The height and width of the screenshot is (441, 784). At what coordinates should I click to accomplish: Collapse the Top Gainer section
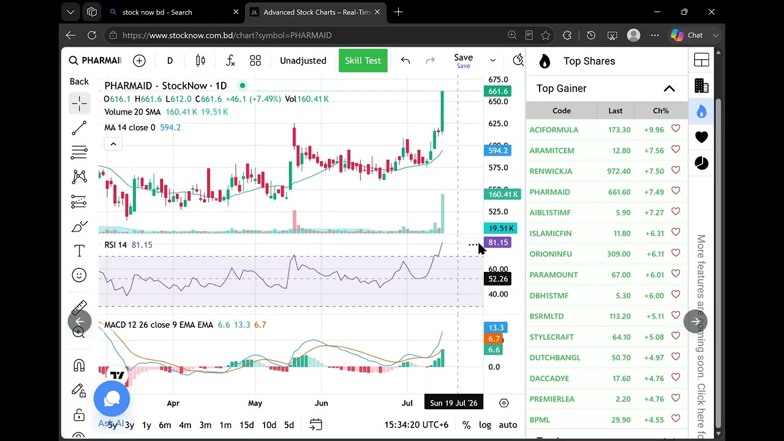pos(669,89)
